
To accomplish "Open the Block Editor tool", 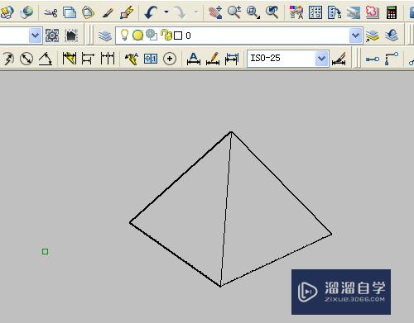I will [127, 12].
